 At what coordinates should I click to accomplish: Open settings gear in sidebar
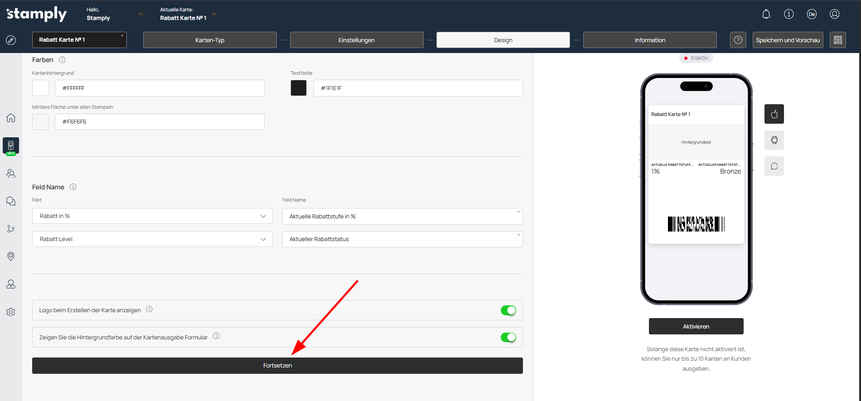coord(11,312)
